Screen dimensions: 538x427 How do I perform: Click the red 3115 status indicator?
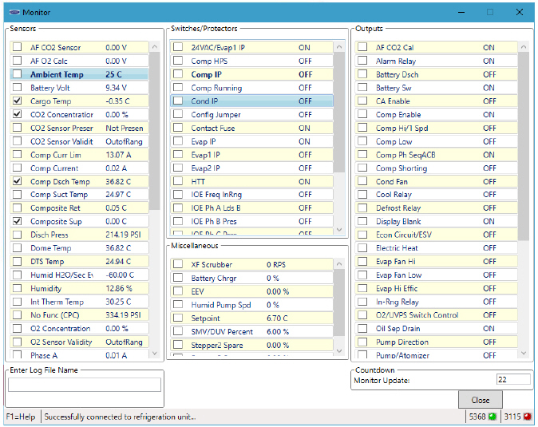(x=528, y=417)
